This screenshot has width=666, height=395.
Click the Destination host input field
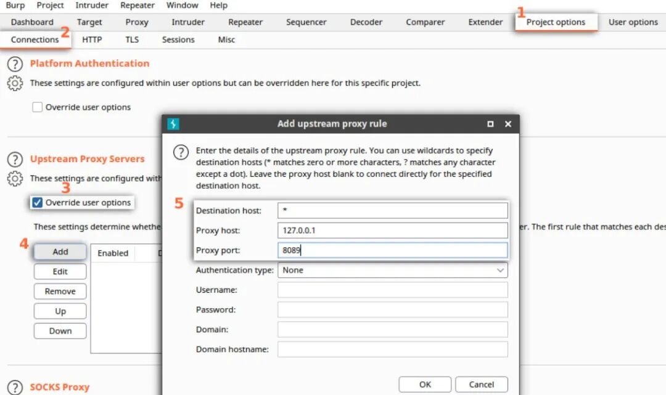(x=392, y=210)
